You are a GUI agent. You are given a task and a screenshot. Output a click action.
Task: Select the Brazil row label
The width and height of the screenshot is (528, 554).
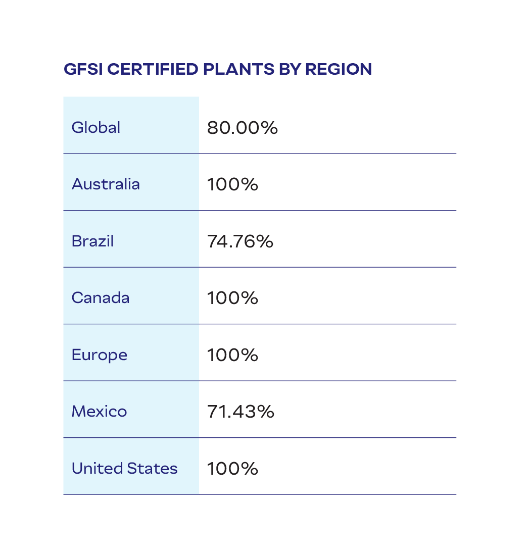click(x=92, y=241)
